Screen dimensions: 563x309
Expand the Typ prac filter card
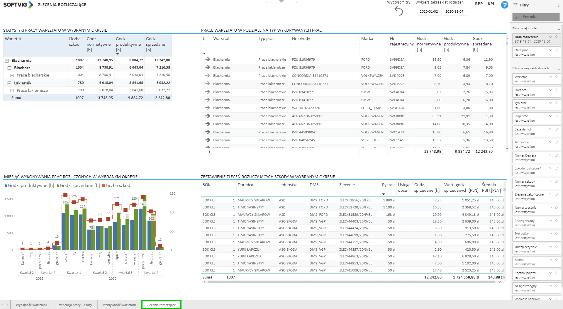(550, 103)
